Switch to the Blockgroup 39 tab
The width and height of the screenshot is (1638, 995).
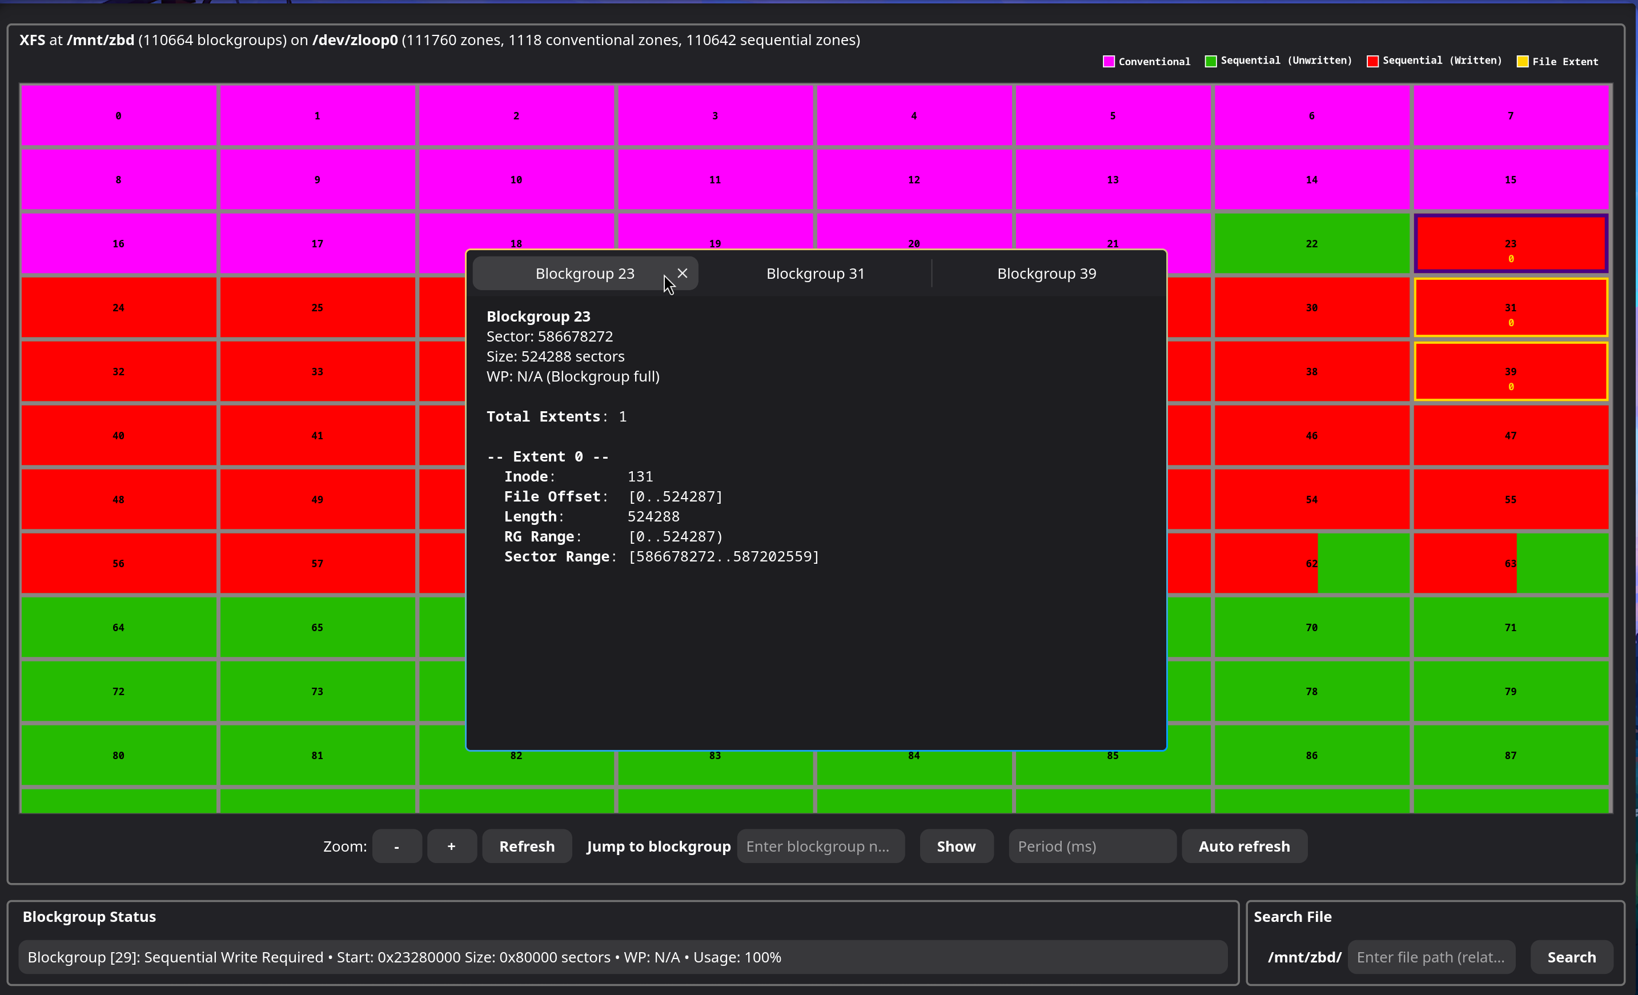(1046, 273)
